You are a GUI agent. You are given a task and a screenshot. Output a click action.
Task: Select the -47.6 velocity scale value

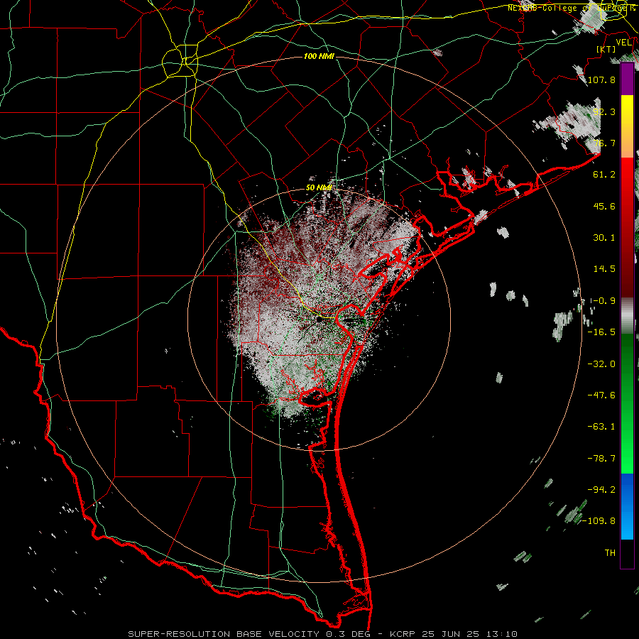tap(601, 395)
